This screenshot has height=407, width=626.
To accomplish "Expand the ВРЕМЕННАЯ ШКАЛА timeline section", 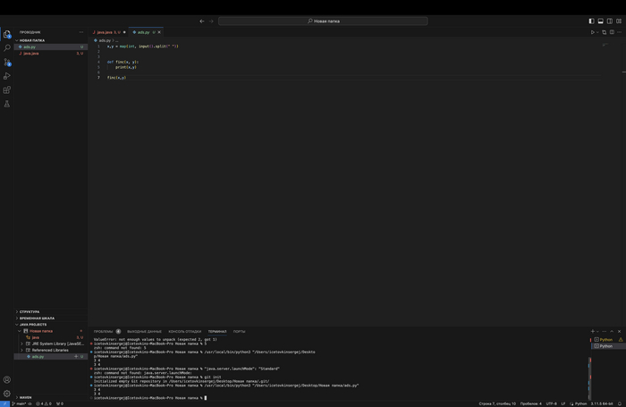I will [x=37, y=318].
